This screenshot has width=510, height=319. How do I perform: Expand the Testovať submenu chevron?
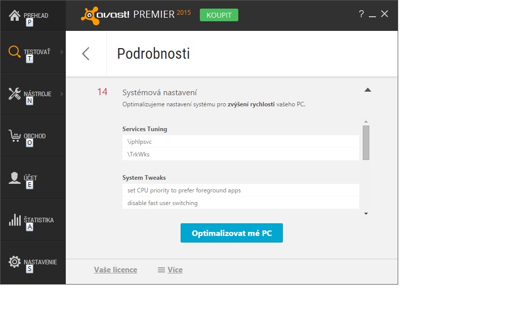tap(62, 52)
